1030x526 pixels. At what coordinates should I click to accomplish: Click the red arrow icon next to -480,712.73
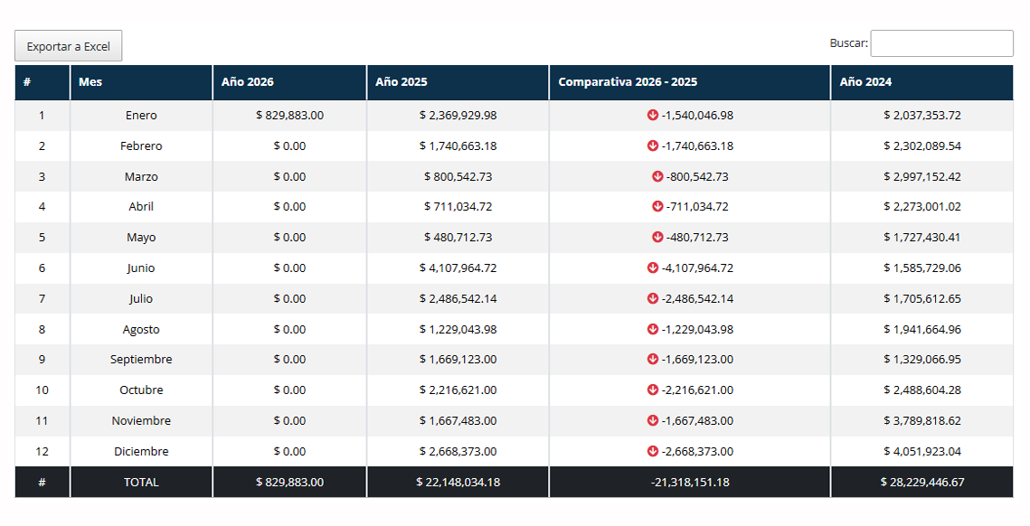(x=657, y=237)
